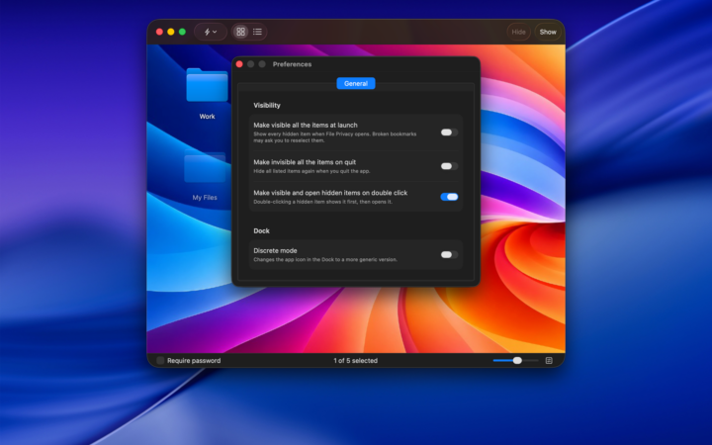Click the Preferences window title

click(292, 64)
